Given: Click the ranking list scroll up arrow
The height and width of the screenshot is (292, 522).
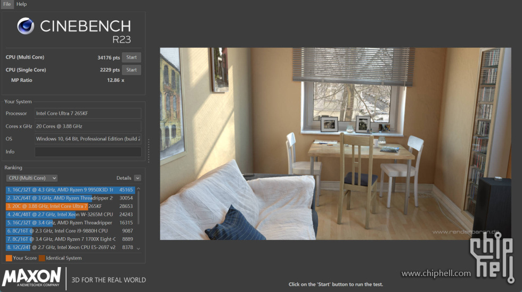Looking at the screenshot, I should tap(138, 189).
